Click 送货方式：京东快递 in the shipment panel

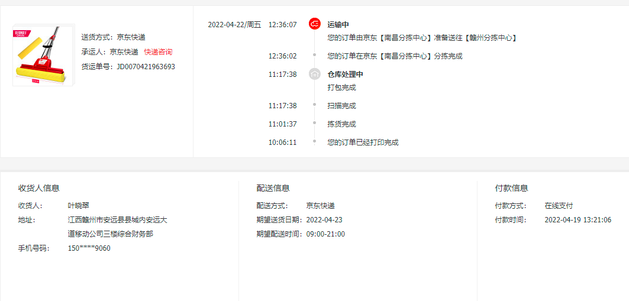tap(113, 37)
